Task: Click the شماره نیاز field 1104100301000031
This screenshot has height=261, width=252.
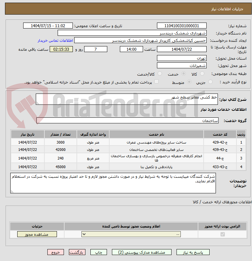Action: coord(182,26)
